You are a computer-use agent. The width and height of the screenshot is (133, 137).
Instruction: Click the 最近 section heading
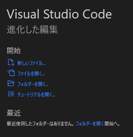[x=14, y=113]
